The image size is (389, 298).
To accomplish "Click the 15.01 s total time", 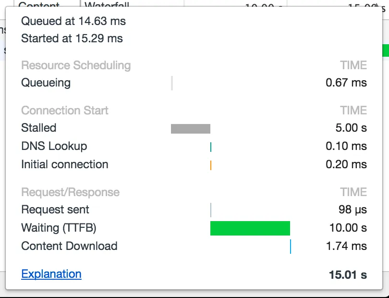I will [x=348, y=275].
